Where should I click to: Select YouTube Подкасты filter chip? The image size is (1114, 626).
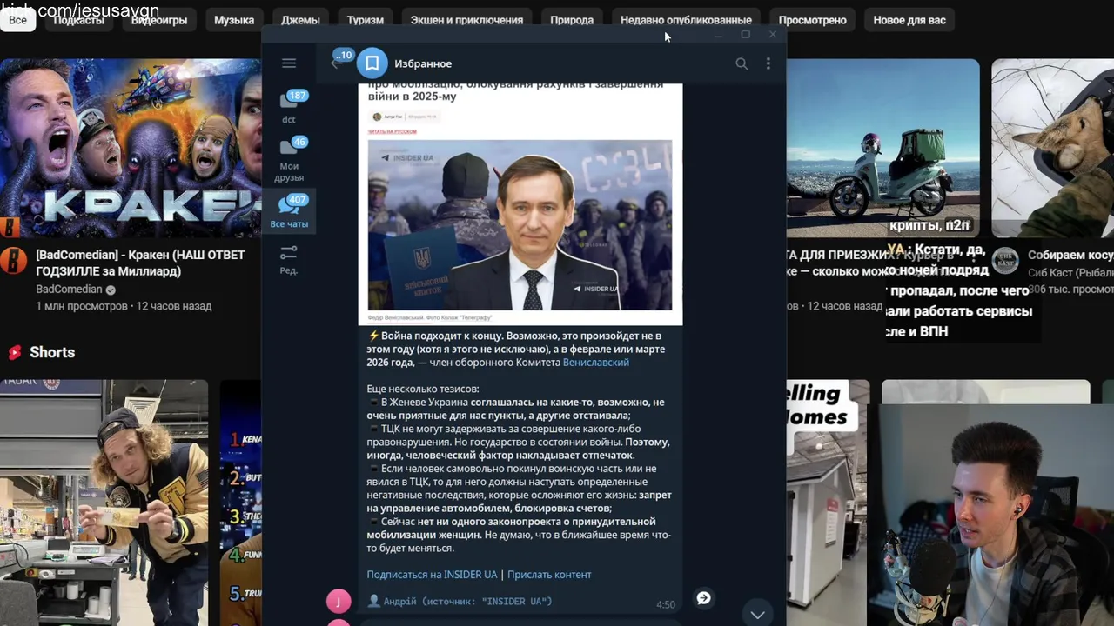78,20
